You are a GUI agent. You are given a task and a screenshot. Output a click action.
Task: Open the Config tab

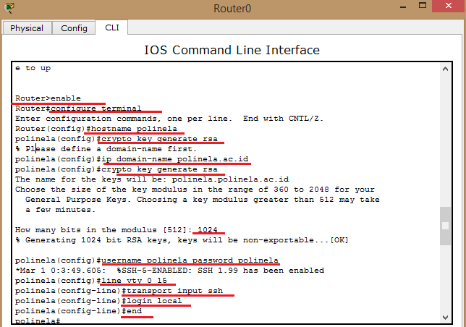tap(74, 28)
